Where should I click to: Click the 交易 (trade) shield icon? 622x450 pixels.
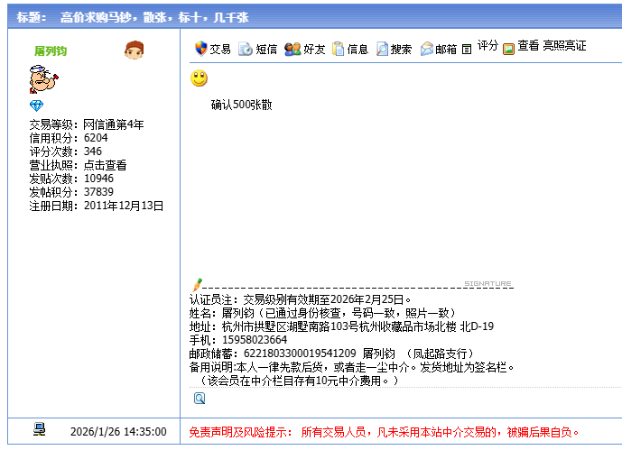click(x=200, y=49)
